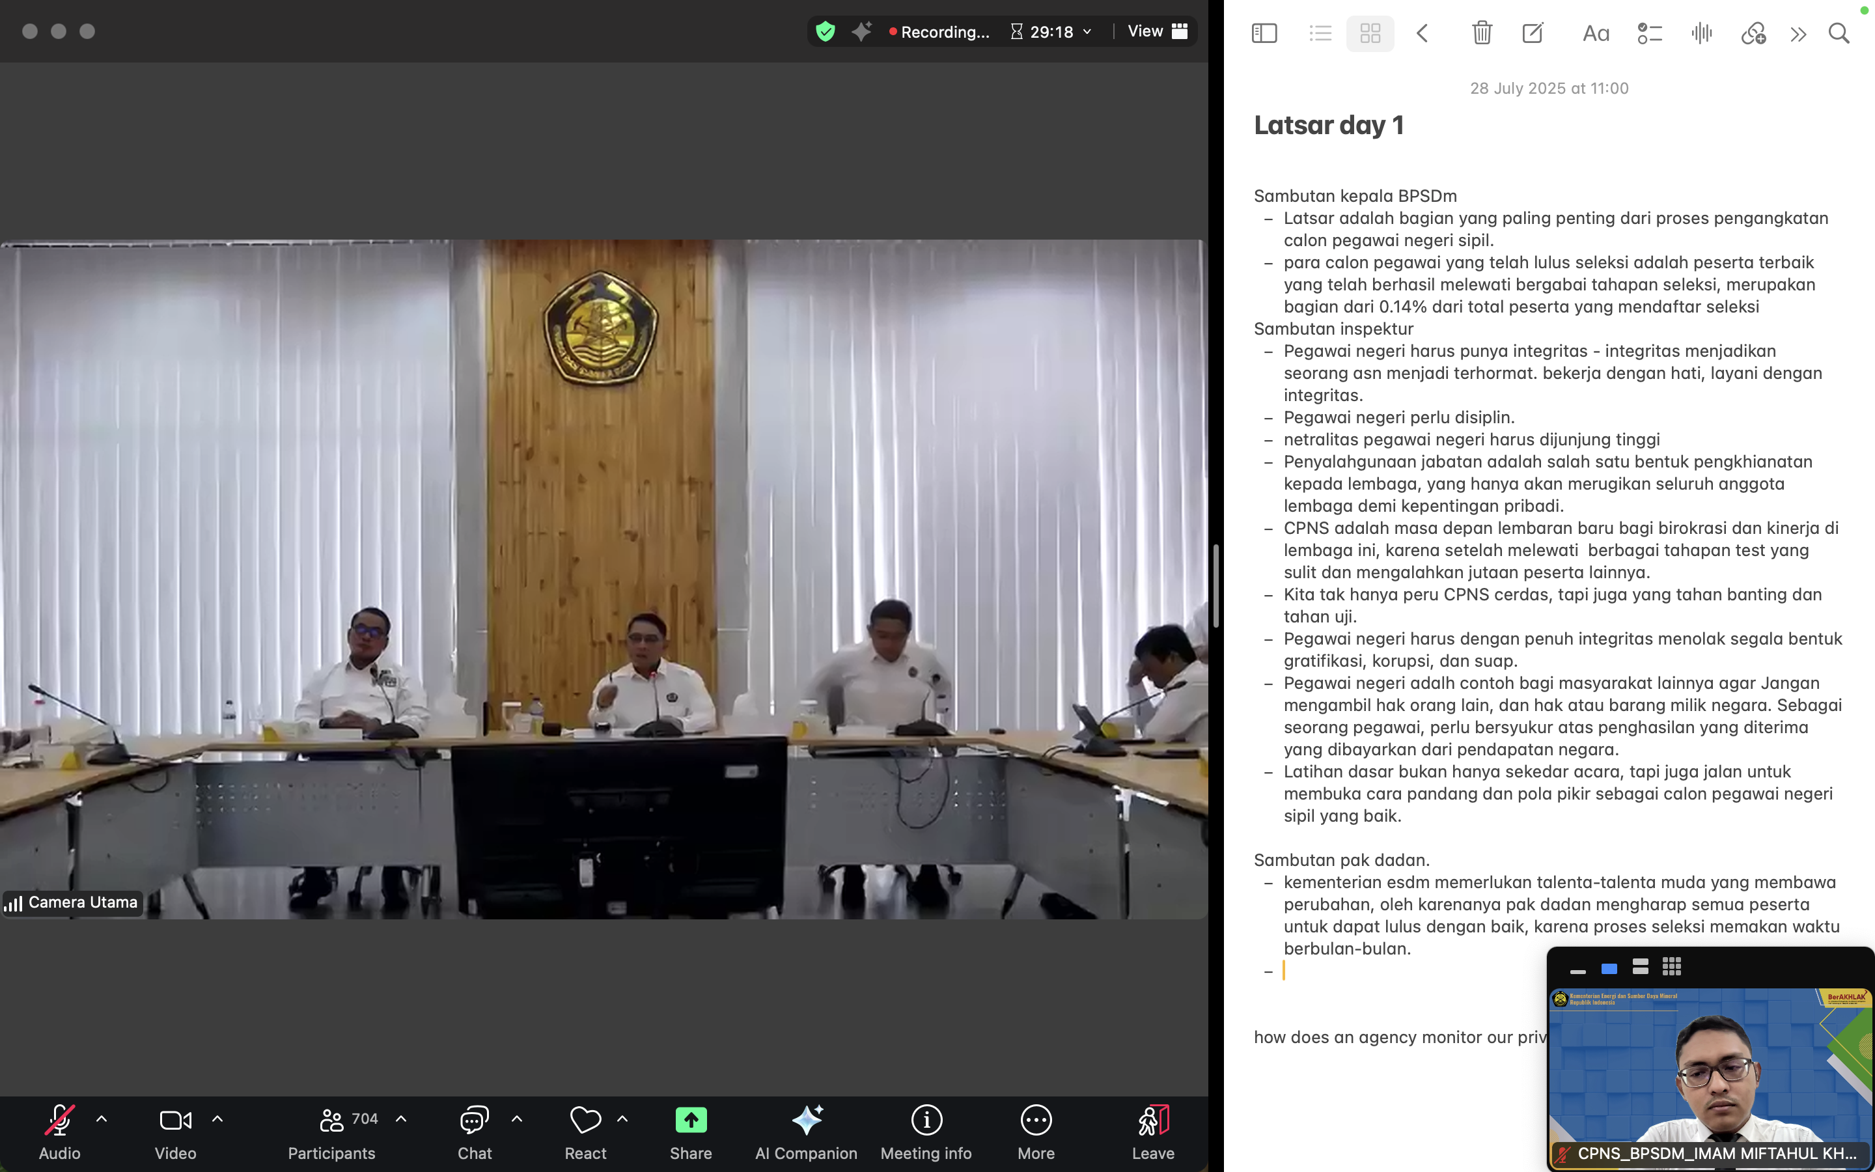1875x1172 pixels.
Task: Expand the meeting timer dropdown arrow
Action: (1087, 32)
